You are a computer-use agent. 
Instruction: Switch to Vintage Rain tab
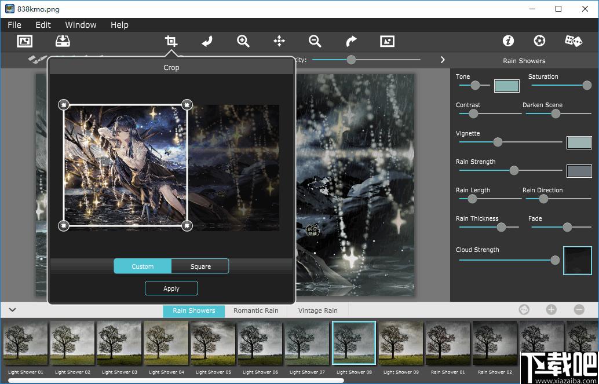coord(318,310)
